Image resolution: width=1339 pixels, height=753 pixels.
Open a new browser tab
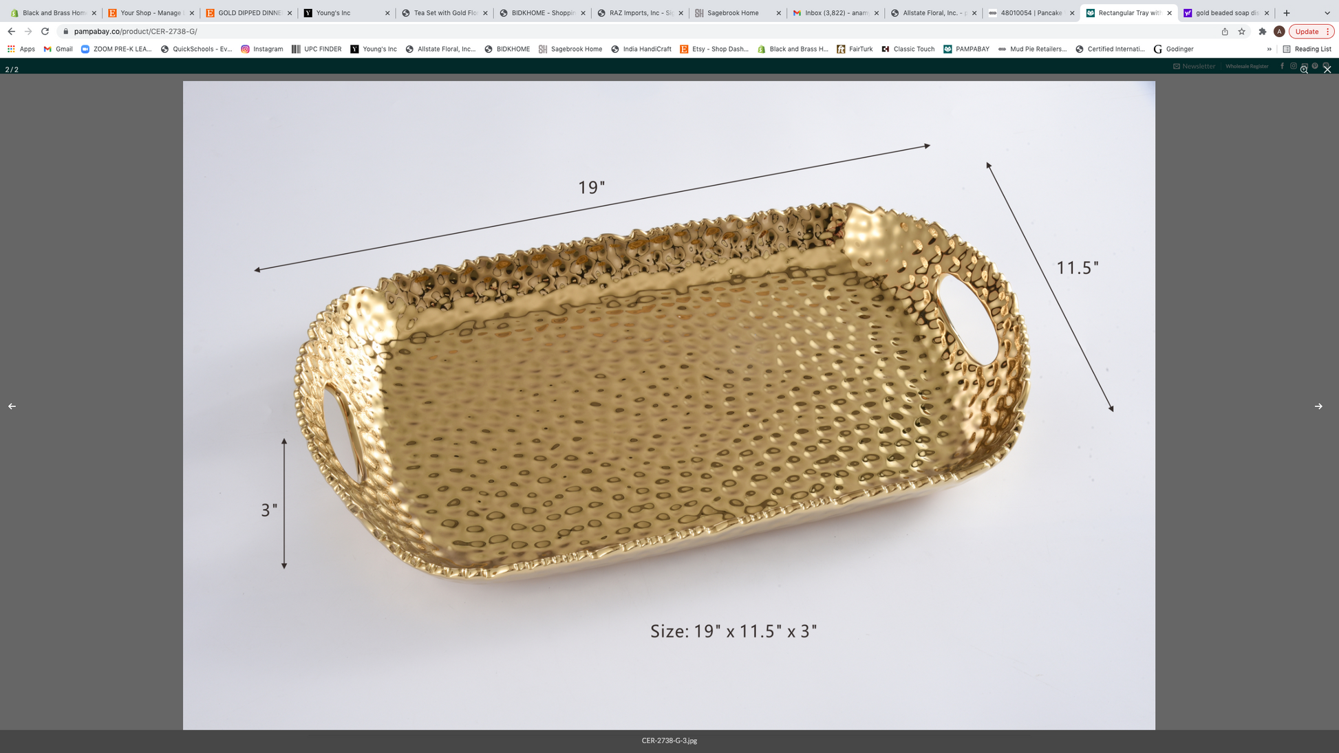1286,13
